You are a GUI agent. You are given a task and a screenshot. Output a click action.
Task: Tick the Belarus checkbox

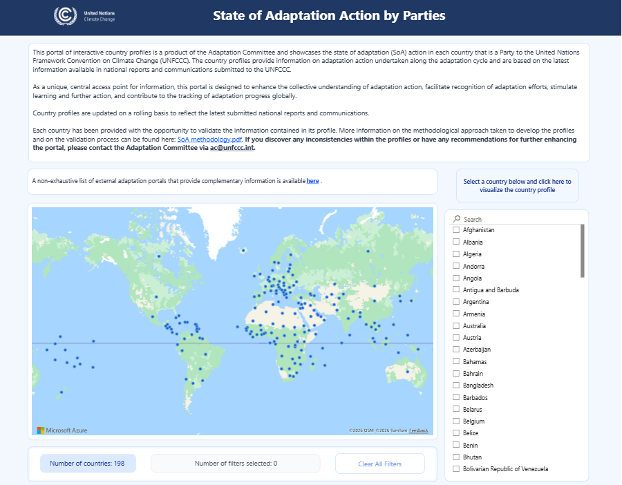456,409
